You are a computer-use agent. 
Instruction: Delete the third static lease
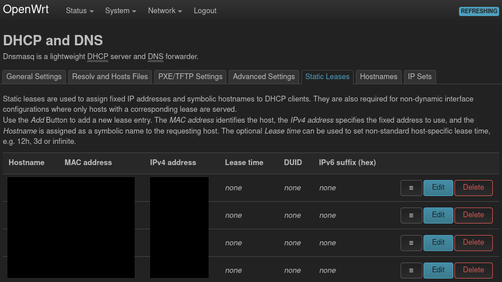(473, 243)
